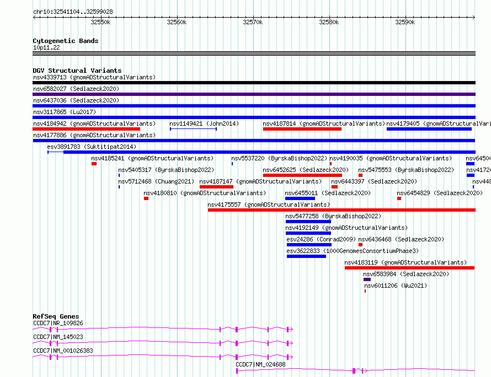Click nsv4177886 variant label
The height and width of the screenshot is (377, 491).
94,135
